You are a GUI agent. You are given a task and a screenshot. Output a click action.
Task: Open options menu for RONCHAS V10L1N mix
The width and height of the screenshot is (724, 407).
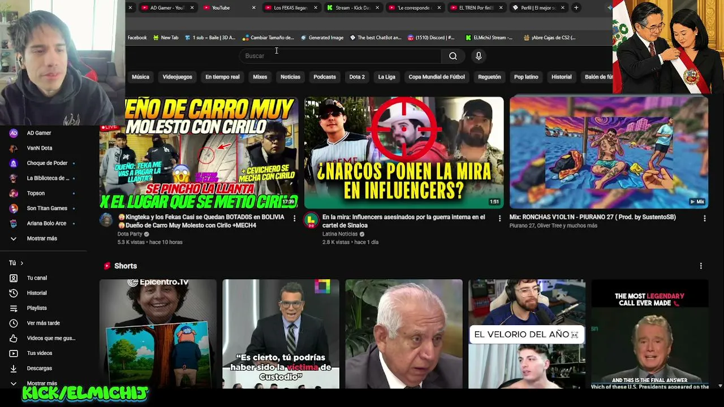click(x=704, y=218)
